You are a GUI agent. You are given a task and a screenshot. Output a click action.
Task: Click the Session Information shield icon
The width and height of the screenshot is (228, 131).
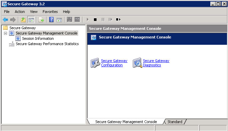click(x=18, y=38)
